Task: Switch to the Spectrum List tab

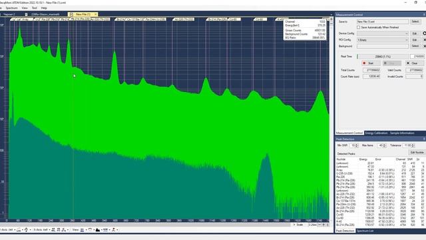Action: [x=365, y=231]
